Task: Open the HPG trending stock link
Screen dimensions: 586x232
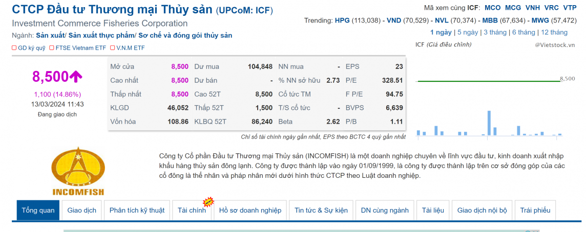Action: tap(343, 20)
